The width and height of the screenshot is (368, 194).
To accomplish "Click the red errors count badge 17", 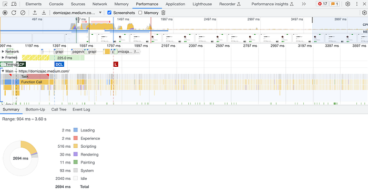I will [x=322, y=4].
